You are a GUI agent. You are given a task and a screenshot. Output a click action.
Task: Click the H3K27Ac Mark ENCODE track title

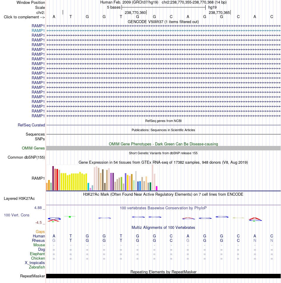pyautogui.click(x=163, y=194)
